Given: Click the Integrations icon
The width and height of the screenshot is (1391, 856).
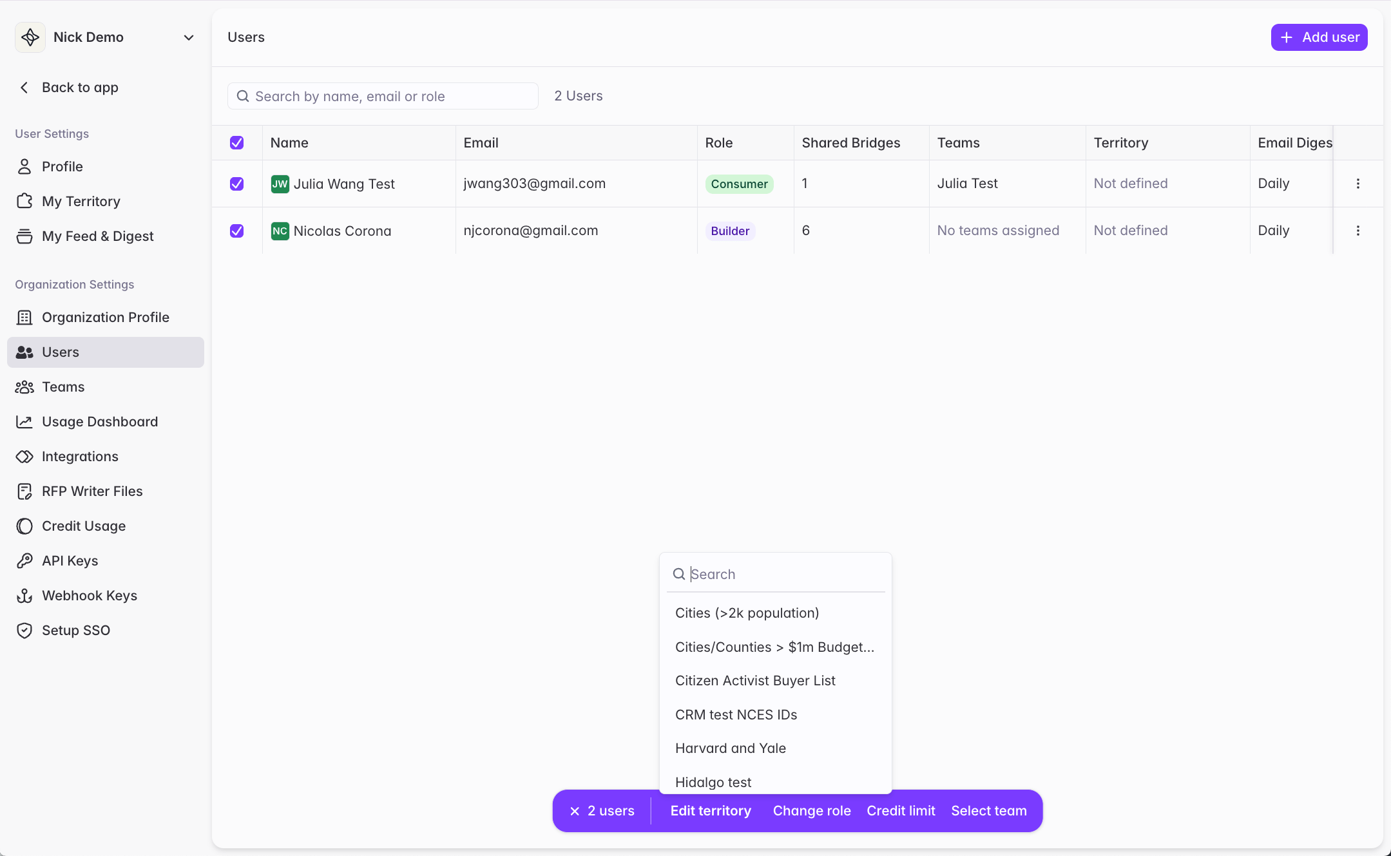Looking at the screenshot, I should pyautogui.click(x=24, y=457).
